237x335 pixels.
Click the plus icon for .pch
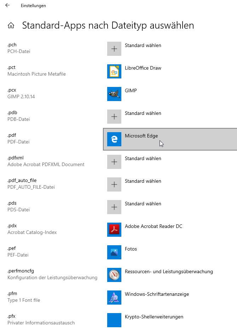114,49
